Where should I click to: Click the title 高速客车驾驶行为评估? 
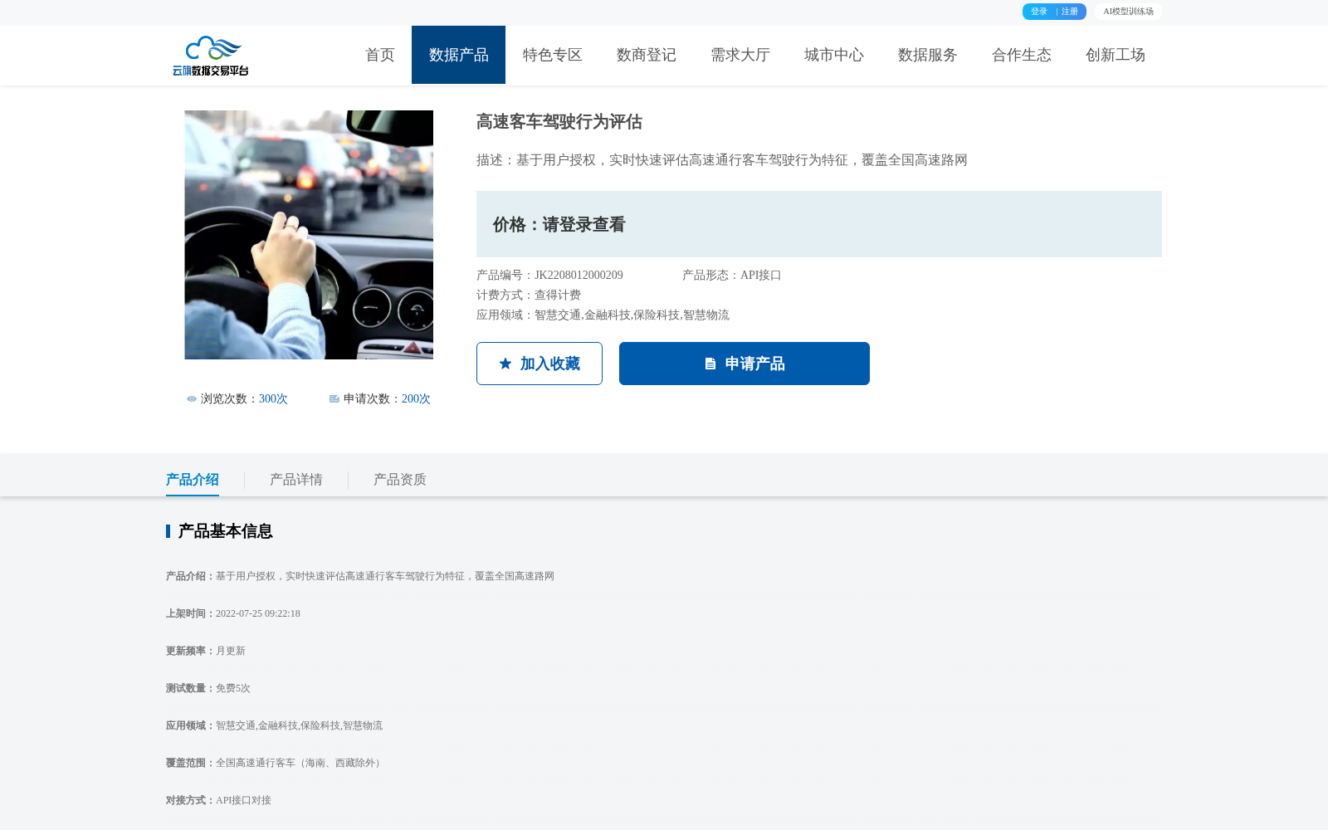pos(559,122)
